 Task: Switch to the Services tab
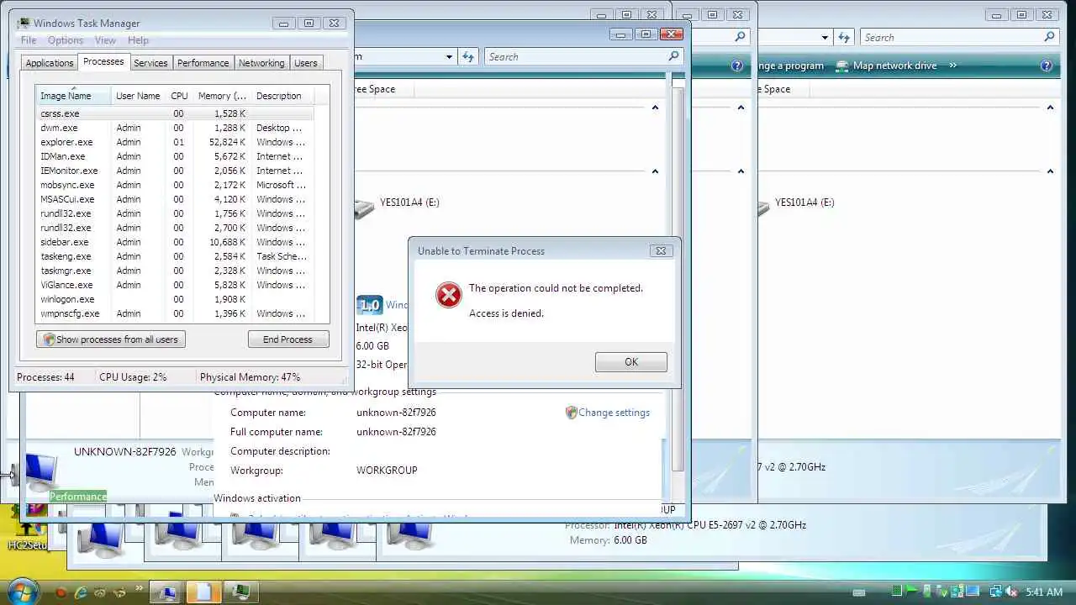point(150,63)
